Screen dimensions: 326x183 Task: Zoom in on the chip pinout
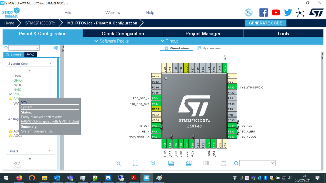point(118,163)
